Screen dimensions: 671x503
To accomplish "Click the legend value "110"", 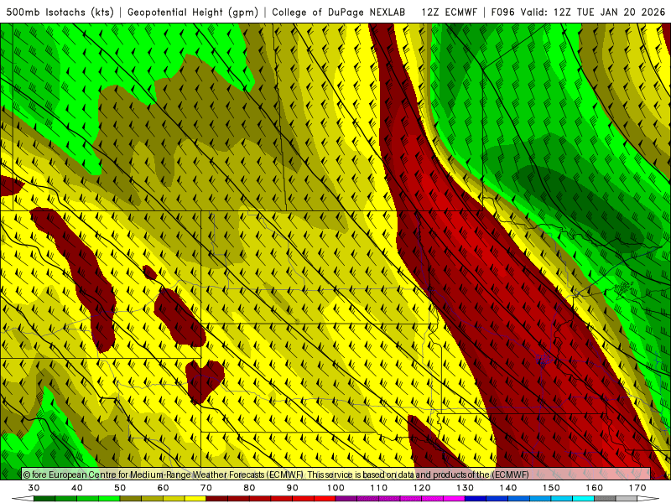I will point(379,488).
